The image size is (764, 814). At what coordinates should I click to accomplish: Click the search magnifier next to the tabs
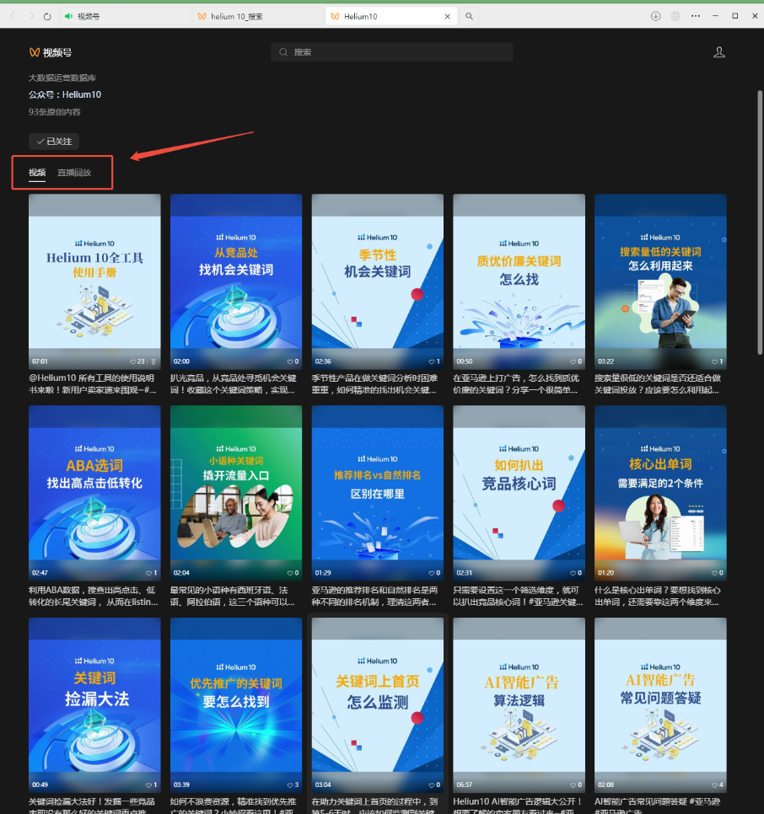click(470, 16)
